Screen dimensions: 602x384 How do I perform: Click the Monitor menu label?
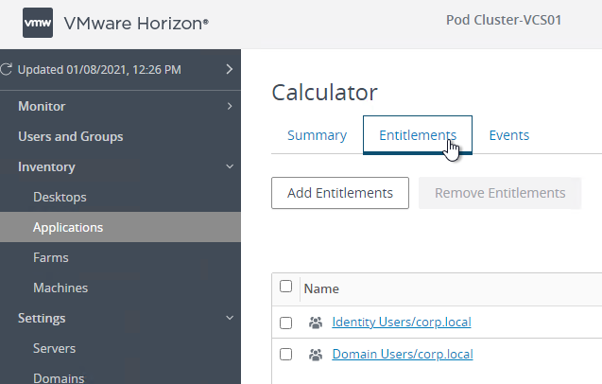[x=42, y=106]
